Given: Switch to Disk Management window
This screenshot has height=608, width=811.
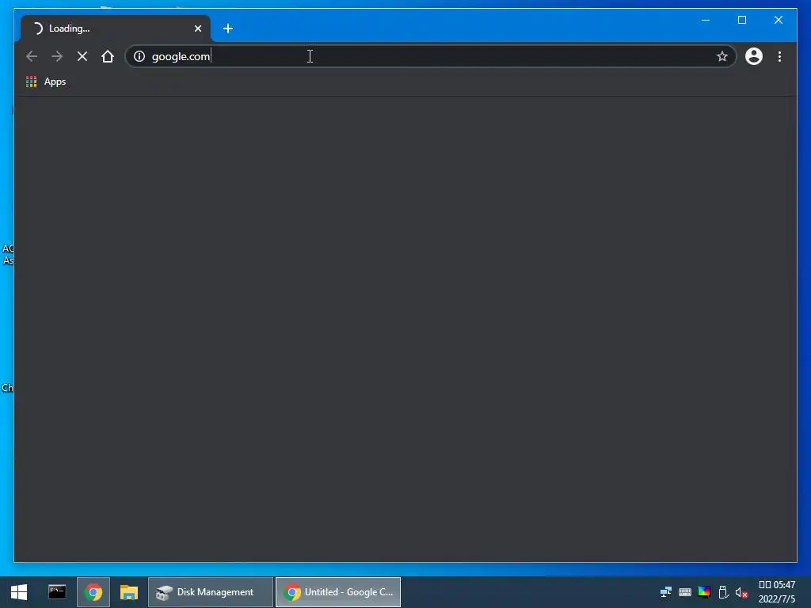Looking at the screenshot, I should pyautogui.click(x=211, y=592).
